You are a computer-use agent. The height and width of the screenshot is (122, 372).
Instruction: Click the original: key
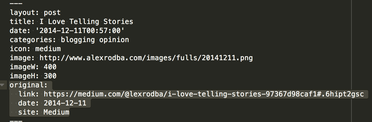click(29, 85)
